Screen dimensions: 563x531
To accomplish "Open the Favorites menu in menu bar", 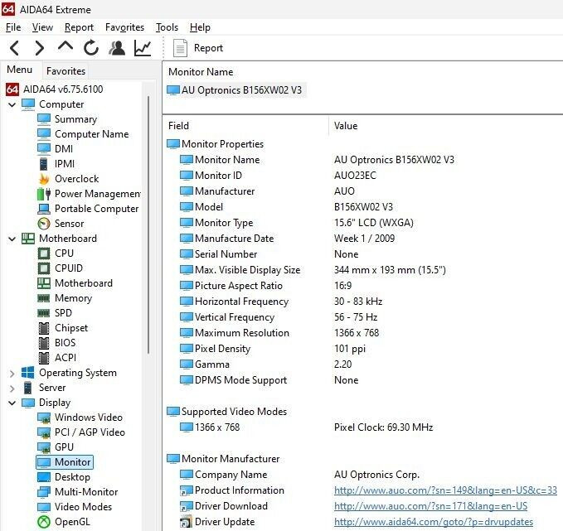I will 124,27.
